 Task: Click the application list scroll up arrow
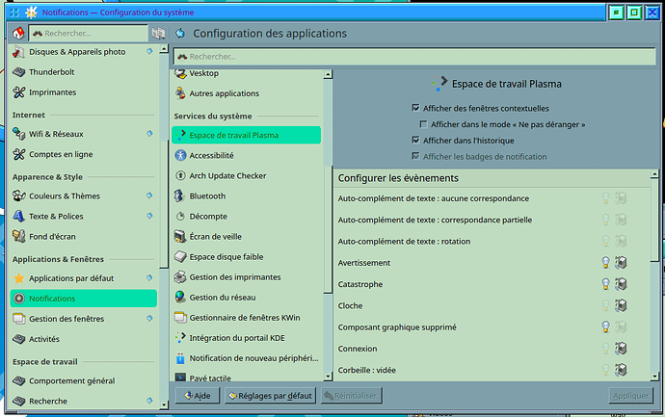(328, 74)
